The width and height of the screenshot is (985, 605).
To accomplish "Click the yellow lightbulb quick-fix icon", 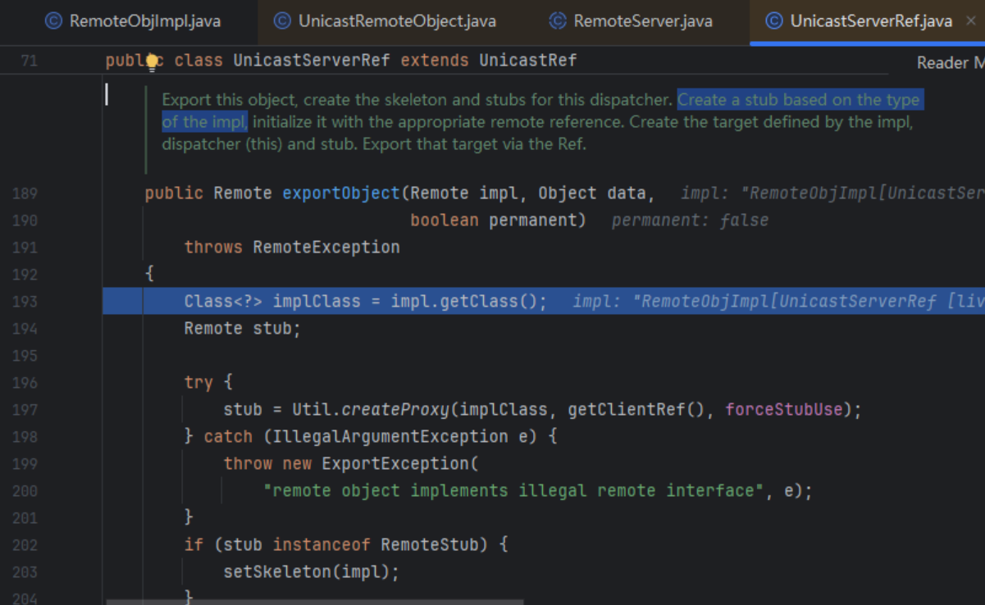I will tap(151, 61).
